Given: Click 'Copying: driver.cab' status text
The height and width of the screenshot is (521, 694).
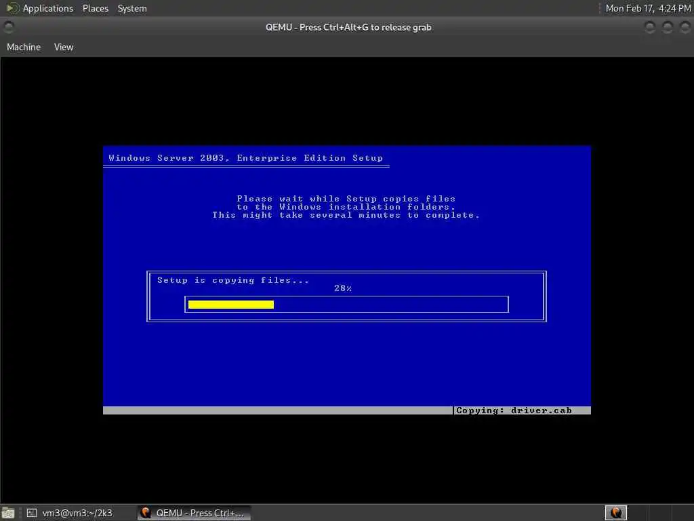Looking at the screenshot, I should (x=514, y=410).
